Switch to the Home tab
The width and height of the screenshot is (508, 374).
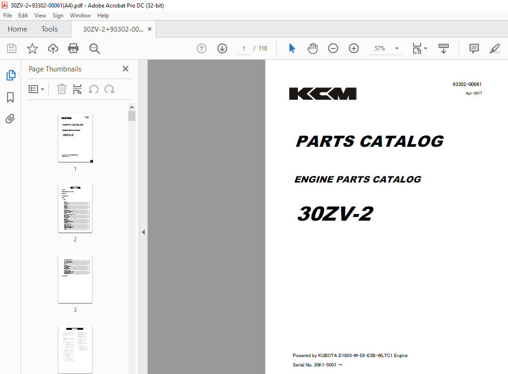click(x=17, y=29)
